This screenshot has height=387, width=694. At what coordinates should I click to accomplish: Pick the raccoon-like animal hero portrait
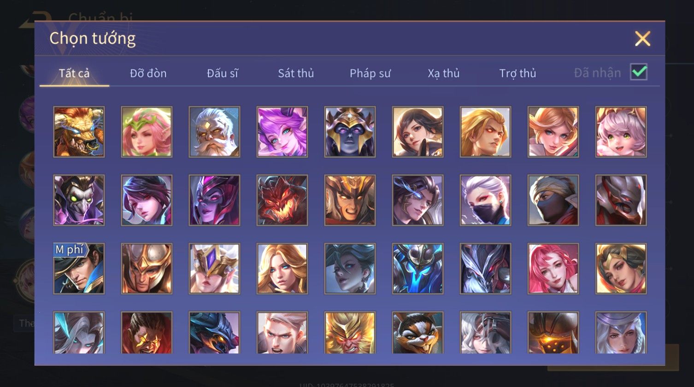point(418,333)
